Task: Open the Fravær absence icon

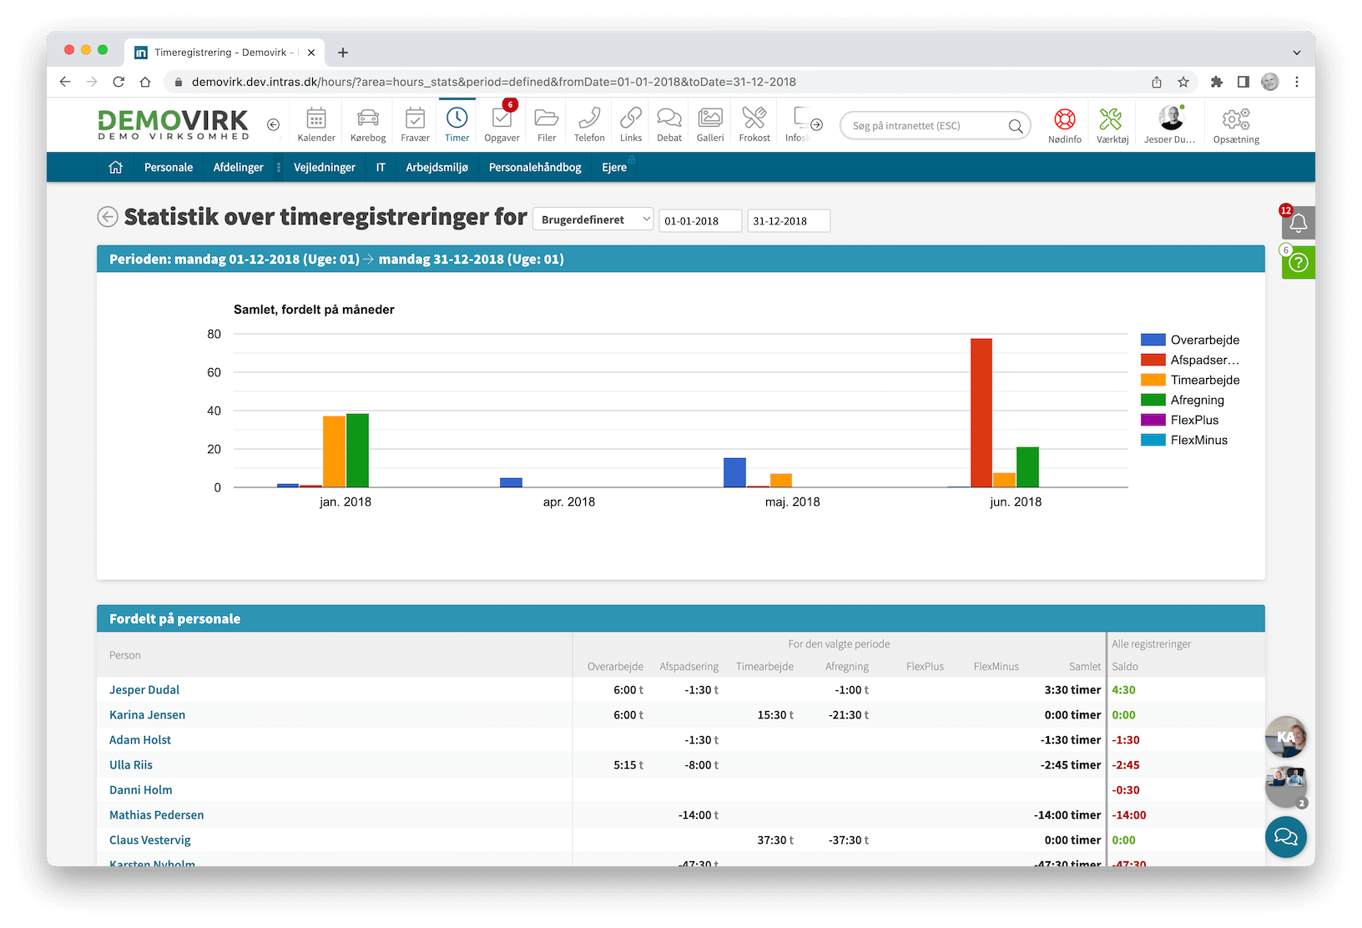Action: pyautogui.click(x=415, y=124)
